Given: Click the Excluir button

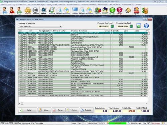Looking at the screenshot, I should coord(58,110).
